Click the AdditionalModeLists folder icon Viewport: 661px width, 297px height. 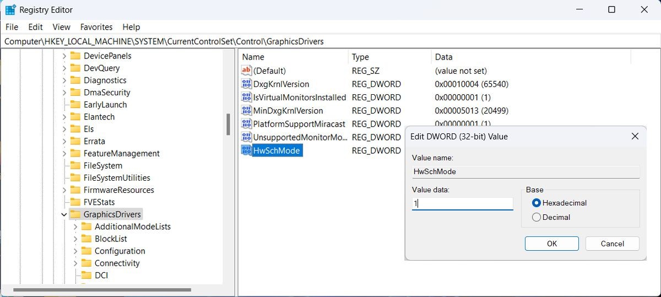(x=86, y=226)
